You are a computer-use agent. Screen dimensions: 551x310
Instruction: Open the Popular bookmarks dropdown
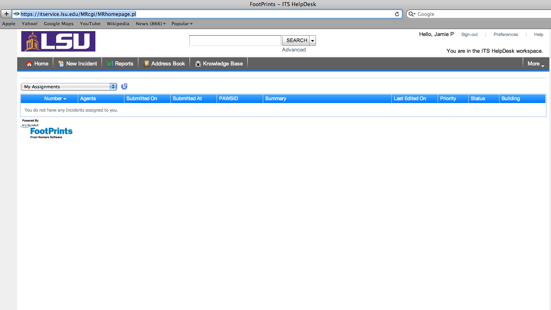182,24
